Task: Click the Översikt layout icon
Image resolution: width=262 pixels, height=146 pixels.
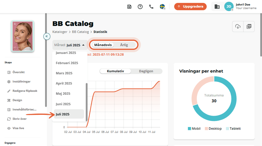Action: point(9,72)
